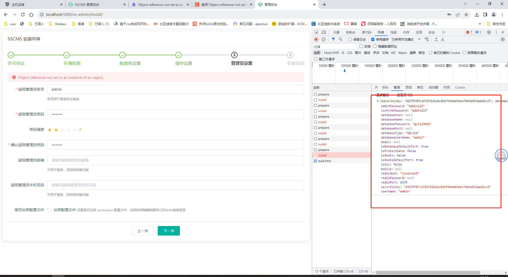This screenshot has width=508, height=277.
Task: Go to the browser home page
Action: tap(31, 15)
